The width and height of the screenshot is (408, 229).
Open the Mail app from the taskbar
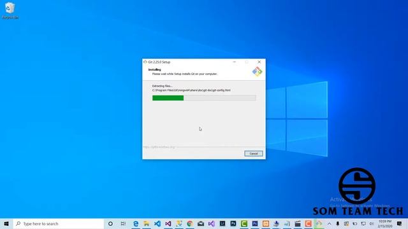(201, 223)
